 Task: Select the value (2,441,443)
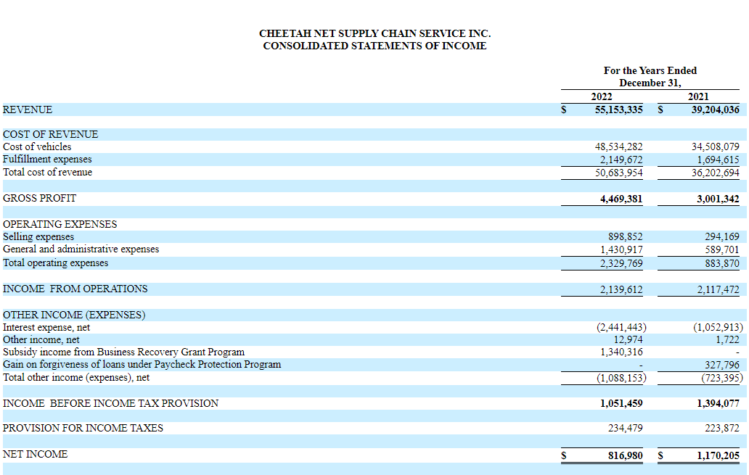click(621, 328)
